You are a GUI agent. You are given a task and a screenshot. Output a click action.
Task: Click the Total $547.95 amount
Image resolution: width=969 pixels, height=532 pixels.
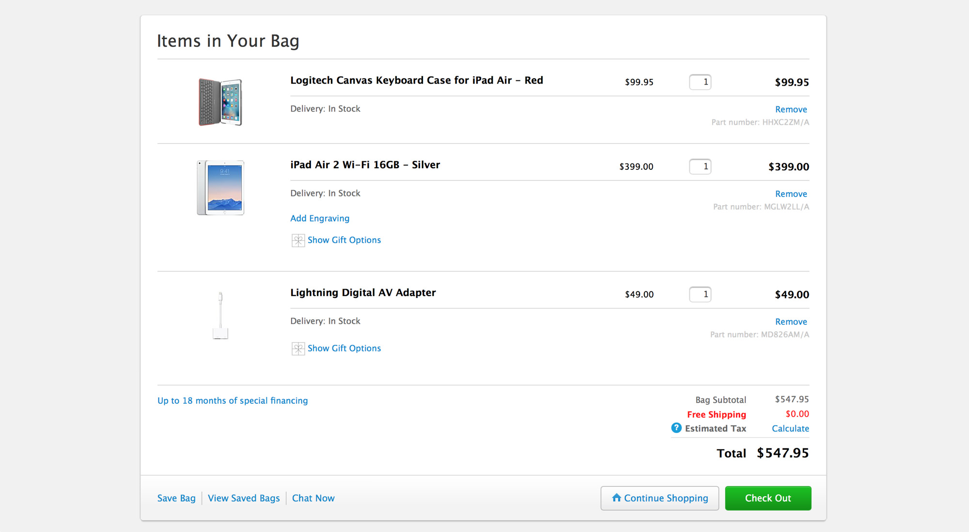click(783, 453)
